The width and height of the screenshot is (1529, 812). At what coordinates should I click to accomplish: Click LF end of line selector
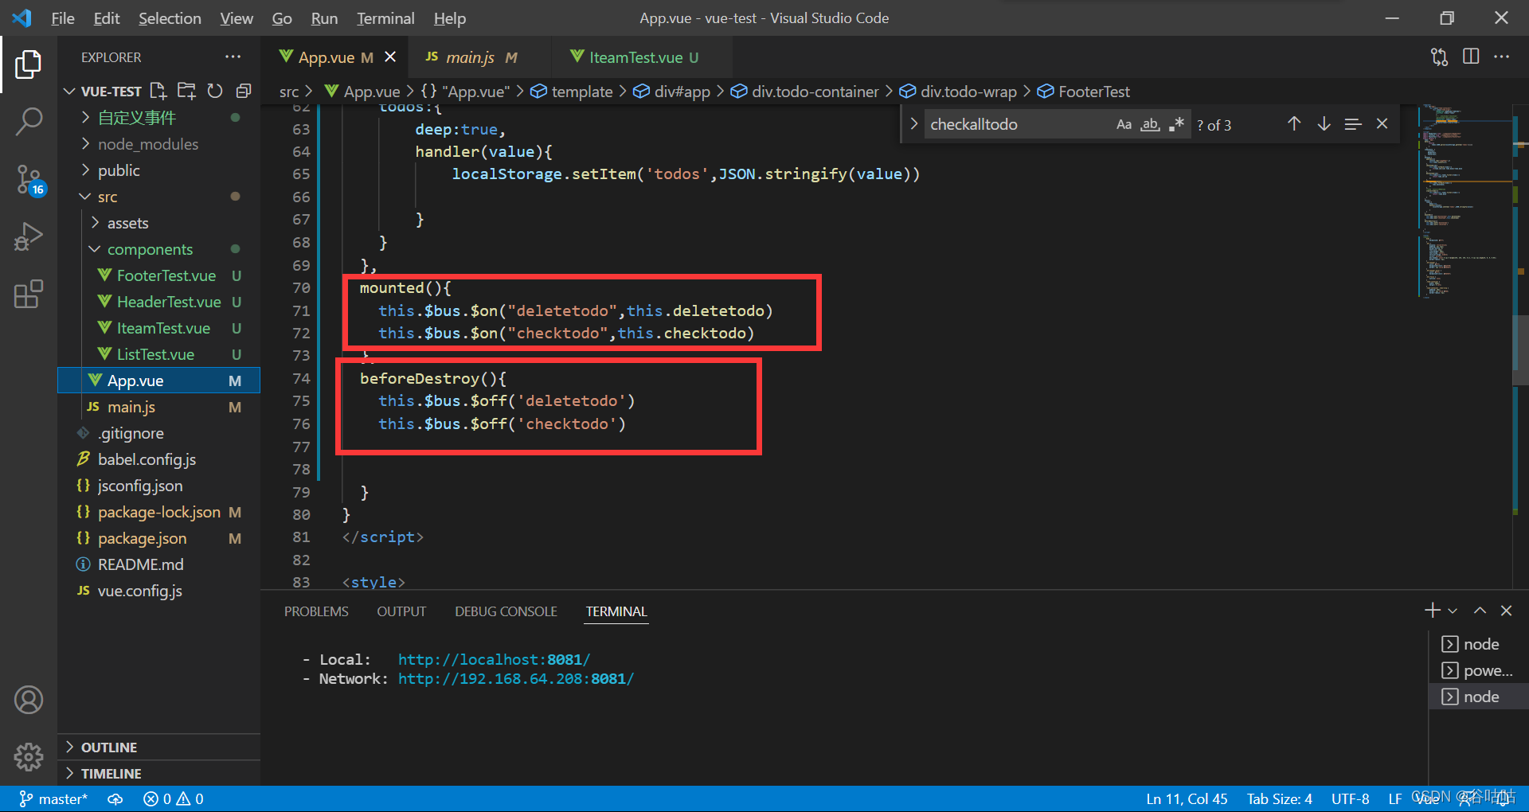point(1394,798)
